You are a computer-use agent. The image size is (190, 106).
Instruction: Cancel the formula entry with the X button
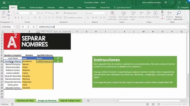pyautogui.click(x=23, y=27)
